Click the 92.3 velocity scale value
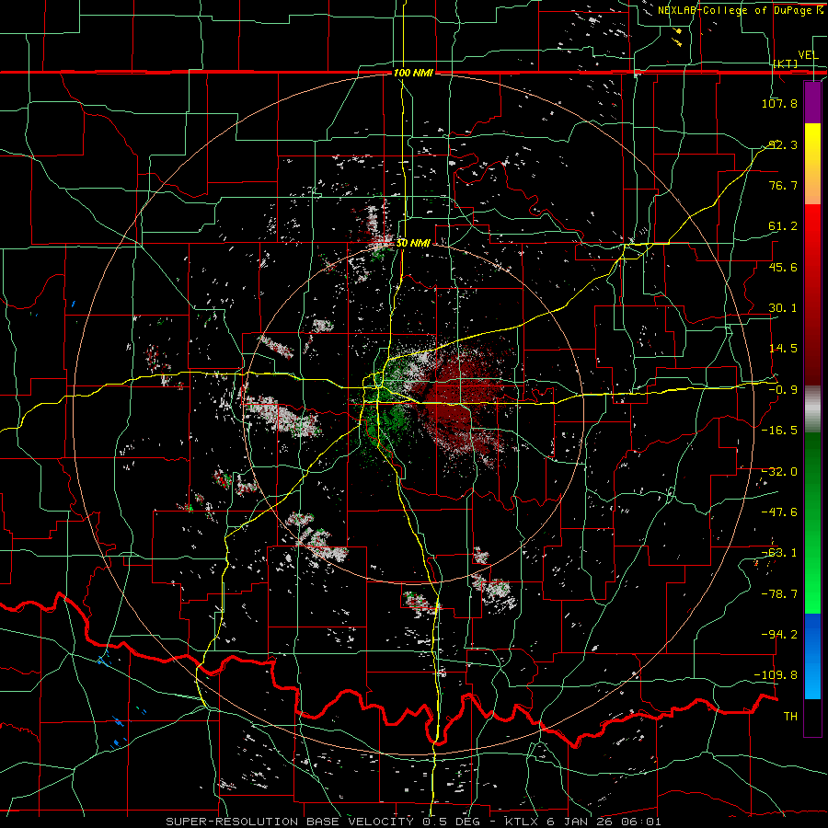The image size is (828, 828). (x=783, y=144)
